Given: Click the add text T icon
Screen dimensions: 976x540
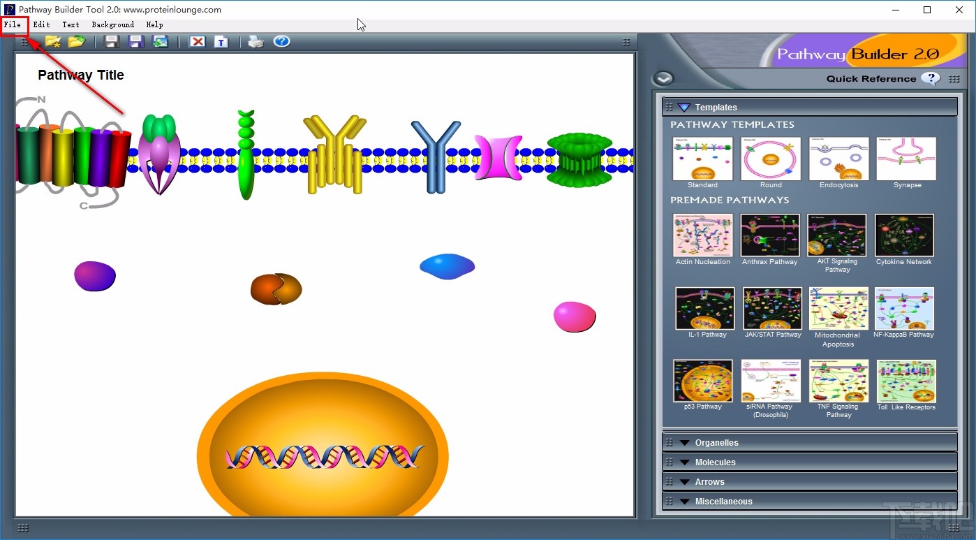Looking at the screenshot, I should point(221,42).
